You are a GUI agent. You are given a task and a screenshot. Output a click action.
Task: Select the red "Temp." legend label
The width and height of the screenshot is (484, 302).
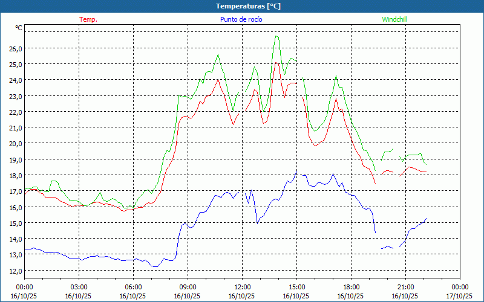[x=88, y=19]
